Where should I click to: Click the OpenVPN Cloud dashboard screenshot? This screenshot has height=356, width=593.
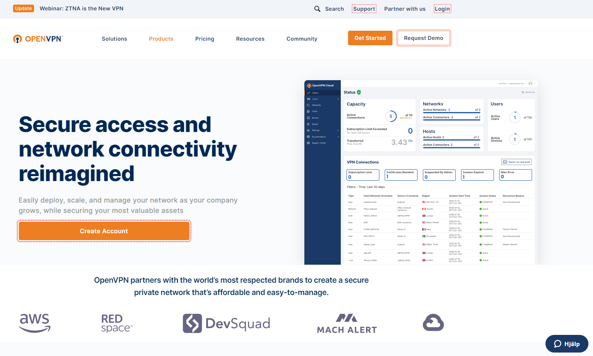point(421,173)
